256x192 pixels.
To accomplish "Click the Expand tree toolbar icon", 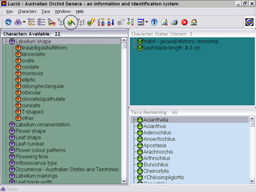I will (x=32, y=22).
